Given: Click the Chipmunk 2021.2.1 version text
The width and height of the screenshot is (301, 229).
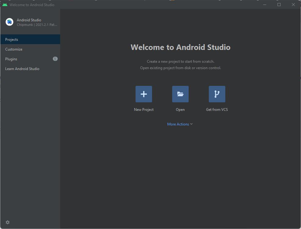Looking at the screenshot, I should (x=37, y=25).
